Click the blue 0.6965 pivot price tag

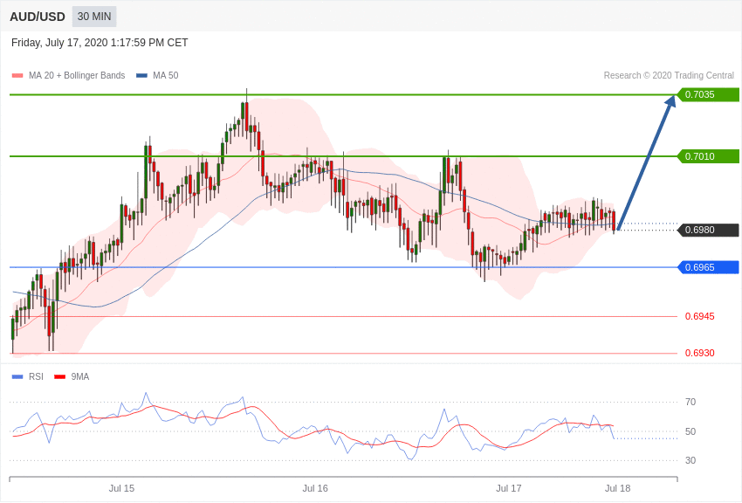[708, 267]
